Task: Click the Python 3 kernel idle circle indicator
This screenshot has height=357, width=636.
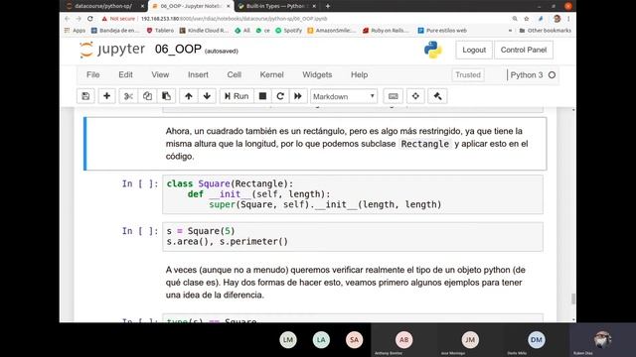Action: pos(552,75)
